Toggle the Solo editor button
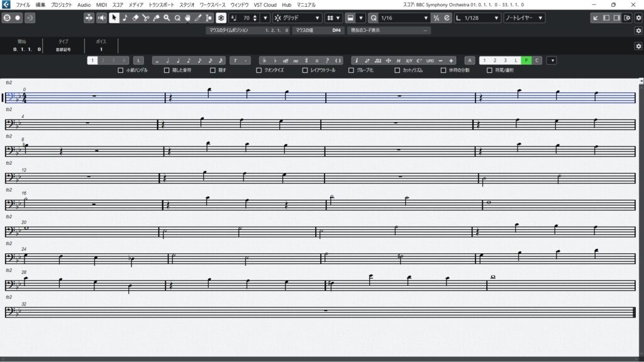 coord(6,18)
